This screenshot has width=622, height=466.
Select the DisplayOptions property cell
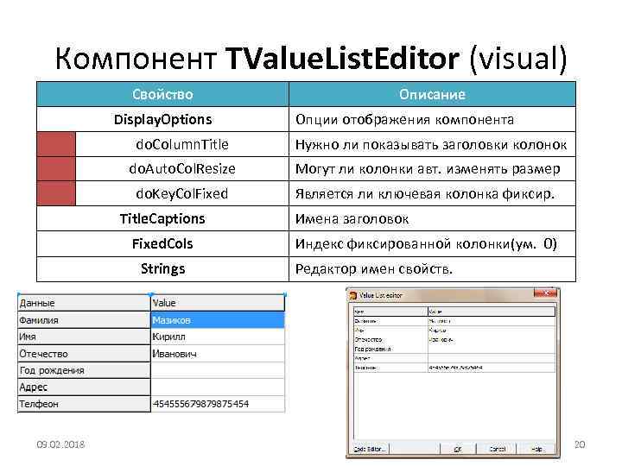click(x=162, y=119)
